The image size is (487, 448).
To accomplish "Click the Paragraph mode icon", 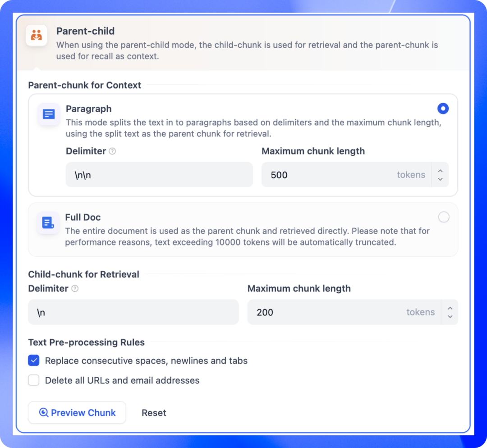I will click(x=49, y=114).
